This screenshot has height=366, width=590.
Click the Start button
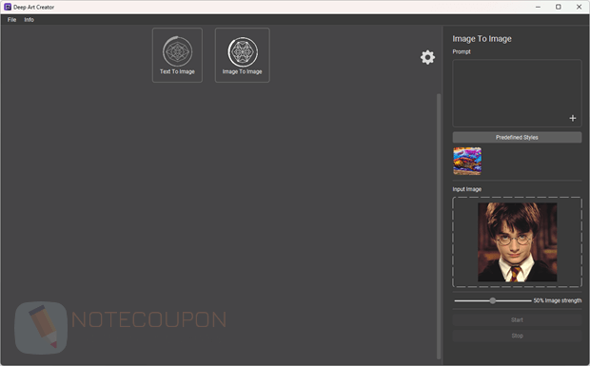pyautogui.click(x=517, y=319)
